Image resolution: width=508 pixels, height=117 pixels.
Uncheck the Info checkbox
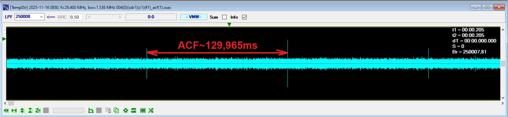[x=244, y=17]
